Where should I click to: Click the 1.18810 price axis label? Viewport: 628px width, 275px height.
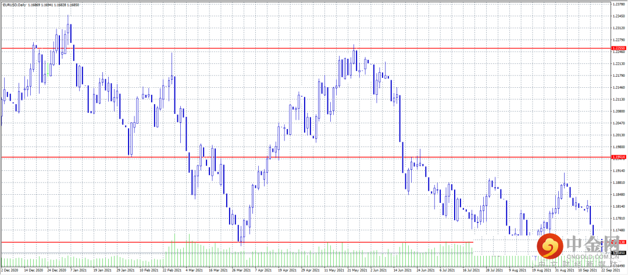(619, 183)
